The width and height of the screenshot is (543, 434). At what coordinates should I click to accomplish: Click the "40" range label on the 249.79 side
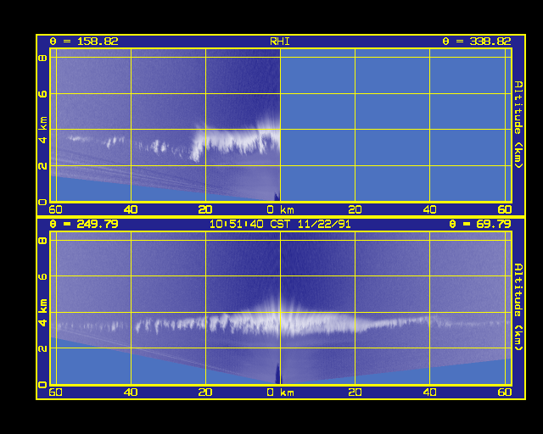pos(131,392)
